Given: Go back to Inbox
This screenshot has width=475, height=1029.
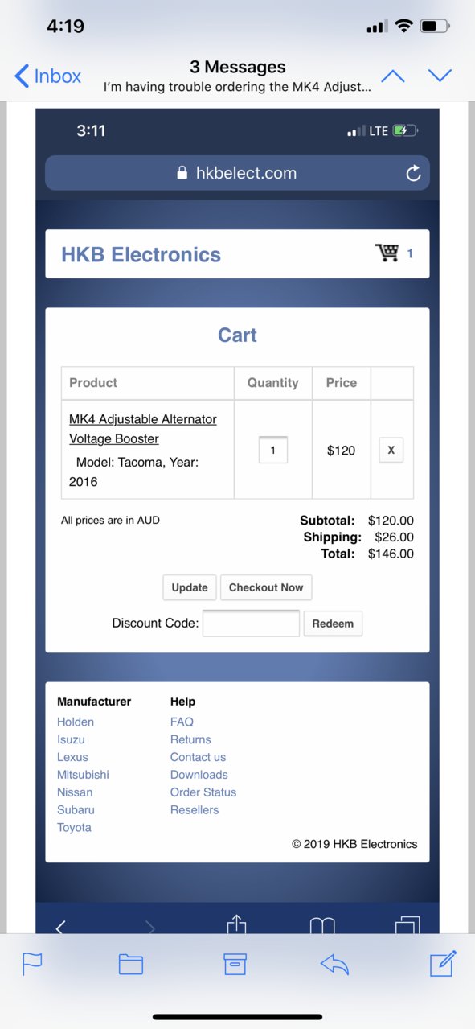Looking at the screenshot, I should (48, 76).
